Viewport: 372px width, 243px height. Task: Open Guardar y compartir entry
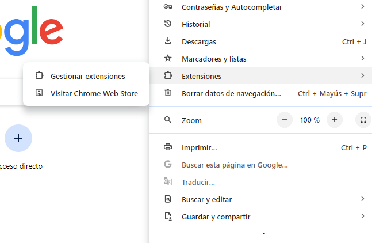pyautogui.click(x=260, y=217)
